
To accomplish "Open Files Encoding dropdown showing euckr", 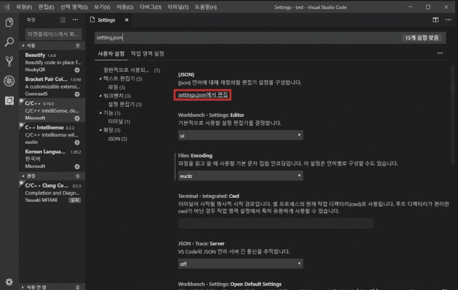I will (240, 176).
